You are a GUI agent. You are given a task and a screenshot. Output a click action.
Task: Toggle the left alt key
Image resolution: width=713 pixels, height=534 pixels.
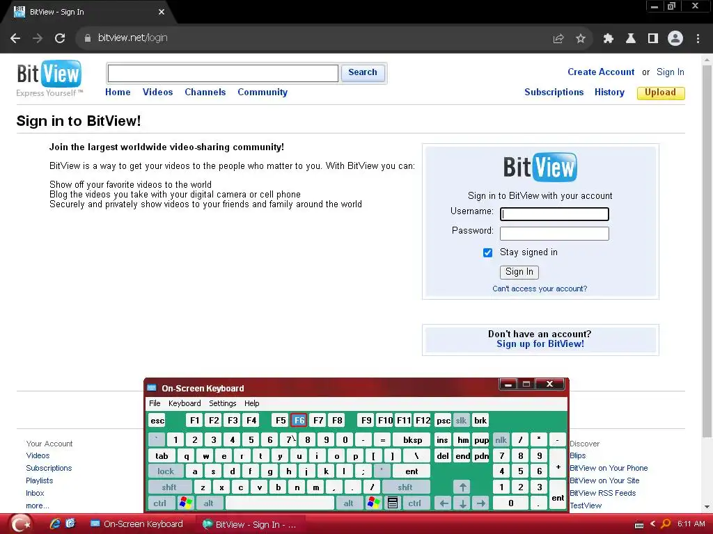pos(208,503)
